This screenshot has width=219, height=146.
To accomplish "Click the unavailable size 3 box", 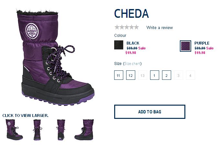I will (x=178, y=76).
